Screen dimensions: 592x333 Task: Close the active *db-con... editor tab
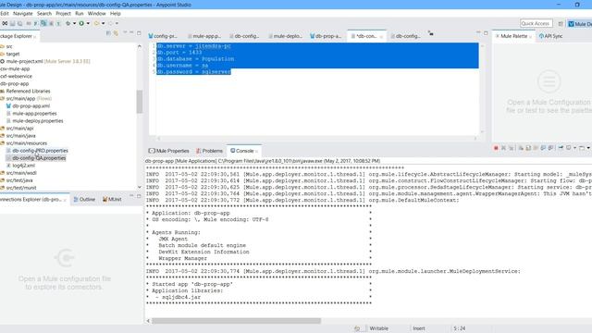[381, 37]
